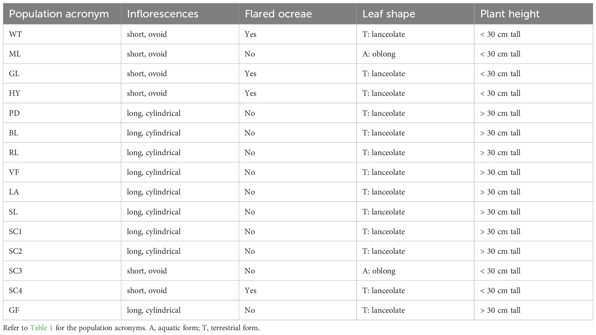Select A: oblong cell in ML row

(x=416, y=54)
